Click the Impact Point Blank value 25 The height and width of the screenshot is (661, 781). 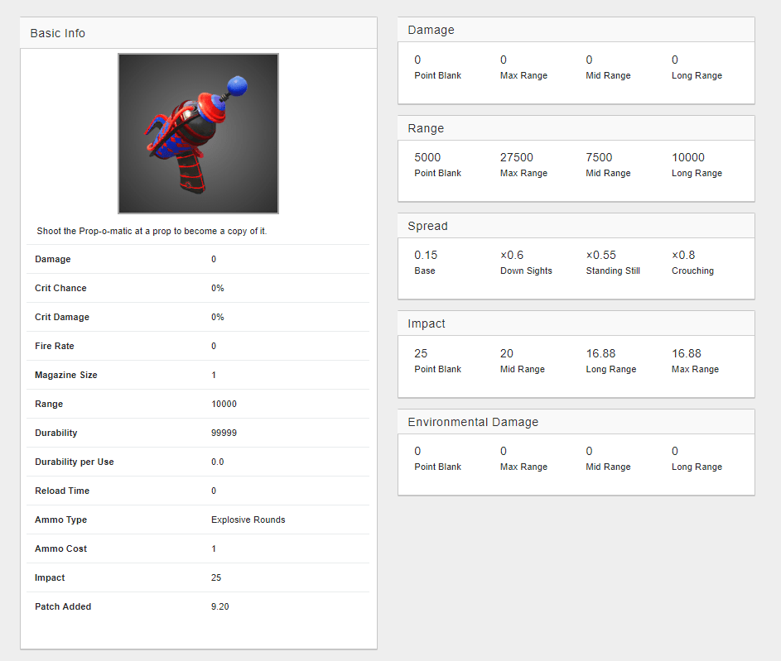click(421, 353)
